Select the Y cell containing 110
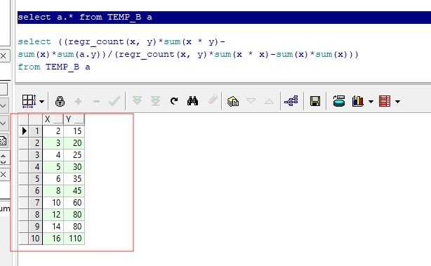The height and width of the screenshot is (266, 431). pos(74,238)
